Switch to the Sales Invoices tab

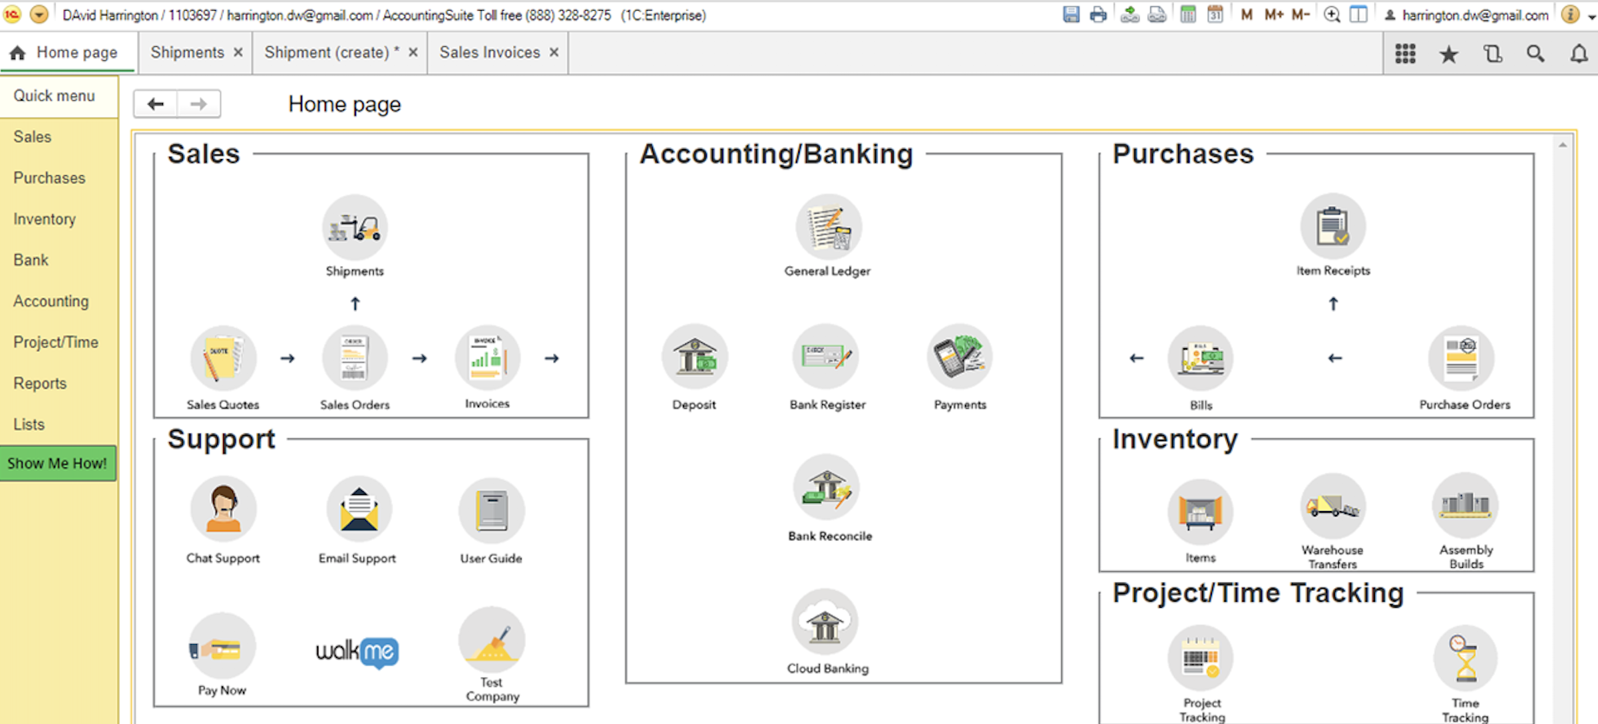pyautogui.click(x=490, y=52)
